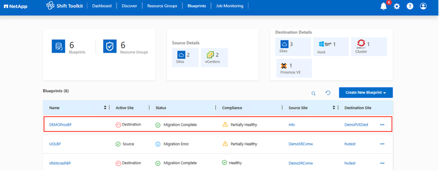
Task: Open the user profile icon
Action: [423, 6]
